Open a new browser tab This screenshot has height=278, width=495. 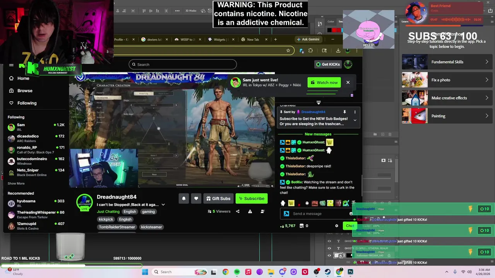(x=275, y=39)
